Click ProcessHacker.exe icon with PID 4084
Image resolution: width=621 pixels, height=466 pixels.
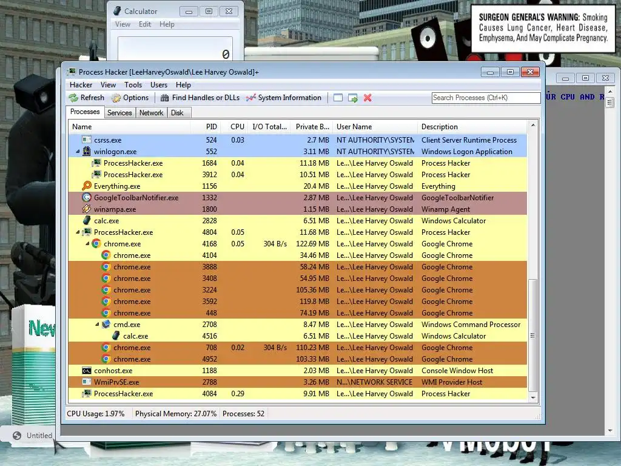tap(86, 393)
